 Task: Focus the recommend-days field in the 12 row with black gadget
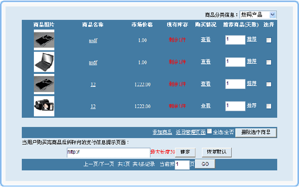coord(235,84)
